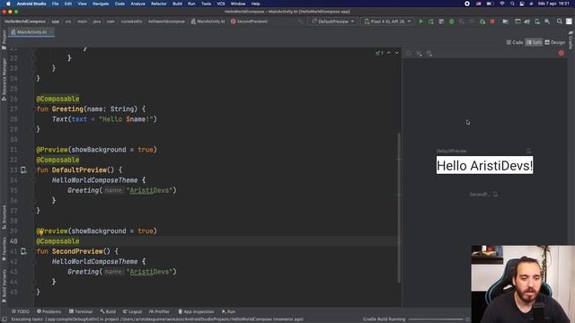Open the Problems tool window
The height and width of the screenshot is (323, 575).
(49, 311)
